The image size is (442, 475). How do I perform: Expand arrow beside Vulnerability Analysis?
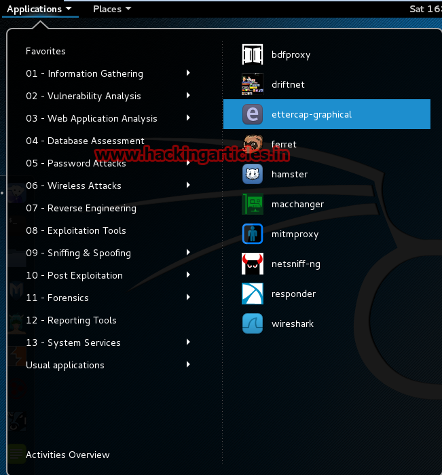point(188,95)
